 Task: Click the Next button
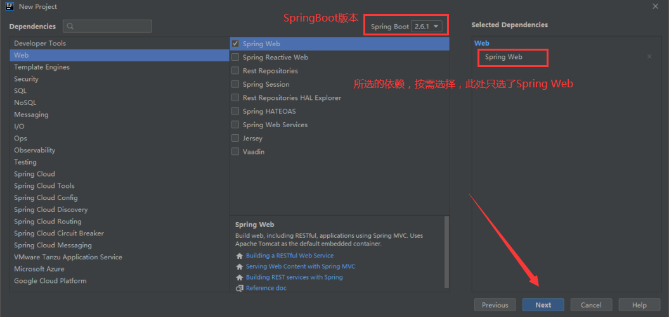pyautogui.click(x=543, y=305)
